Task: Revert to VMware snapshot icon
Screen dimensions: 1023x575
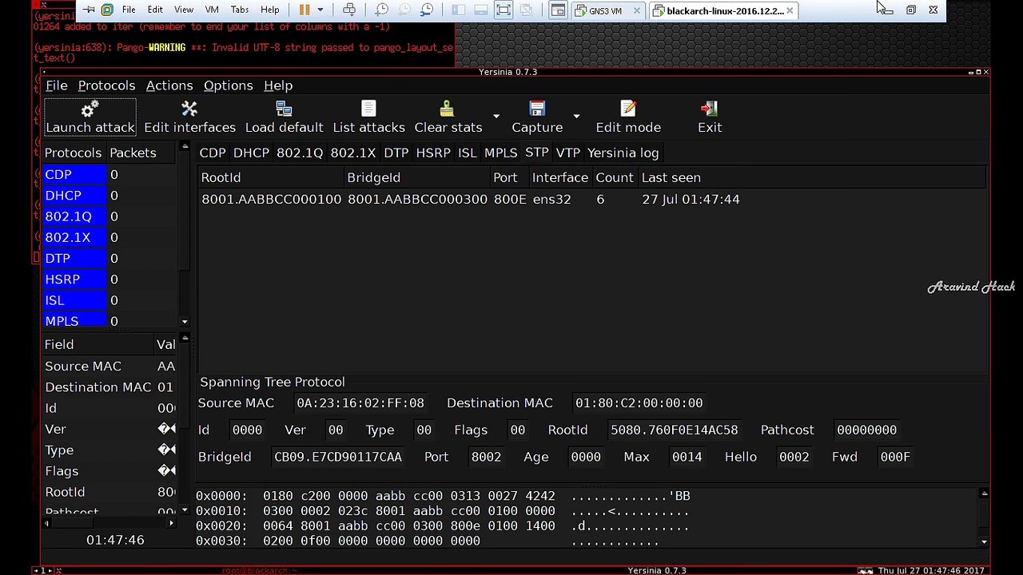Action: (404, 10)
